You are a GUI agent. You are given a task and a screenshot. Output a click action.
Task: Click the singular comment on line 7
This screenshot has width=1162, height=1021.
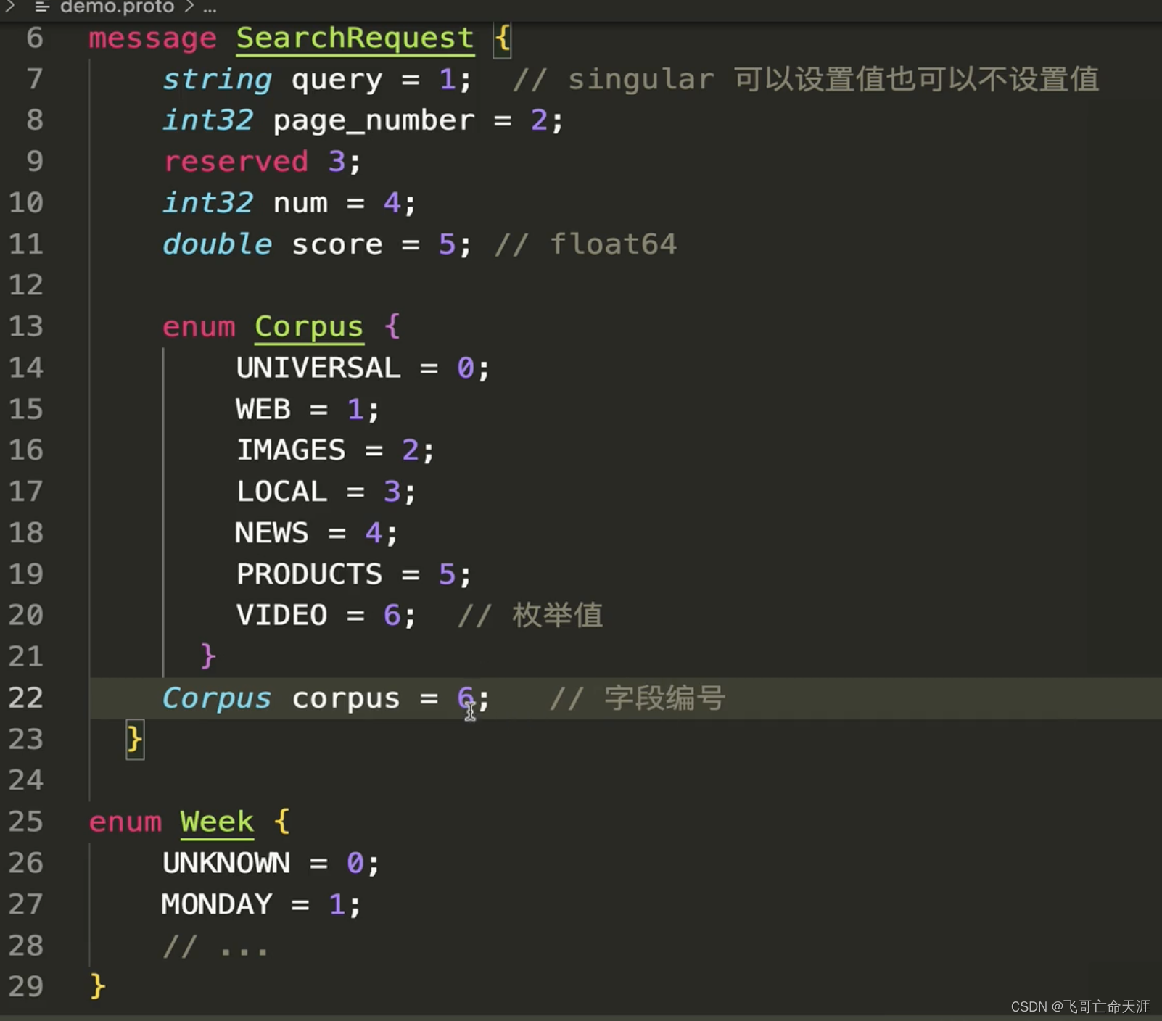805,79
